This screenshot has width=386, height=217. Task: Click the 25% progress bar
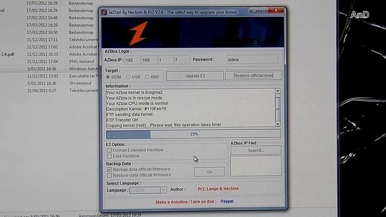point(194,134)
